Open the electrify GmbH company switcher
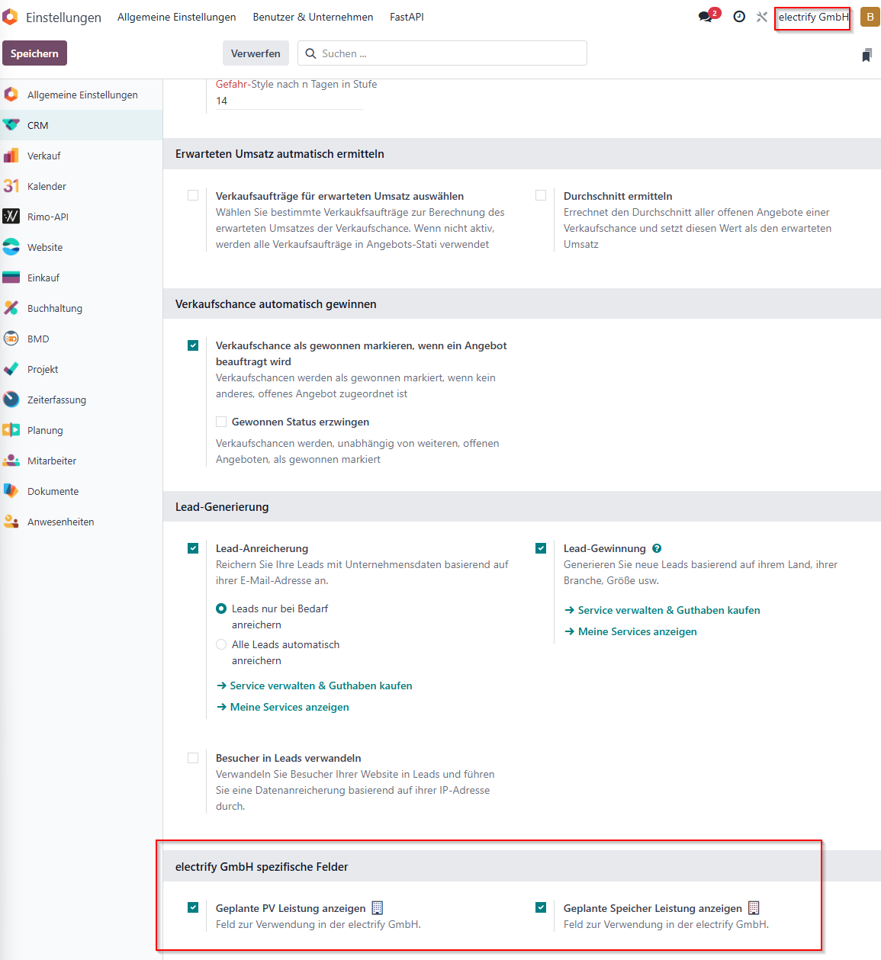Screen dimensions: 881x960 pos(813,17)
